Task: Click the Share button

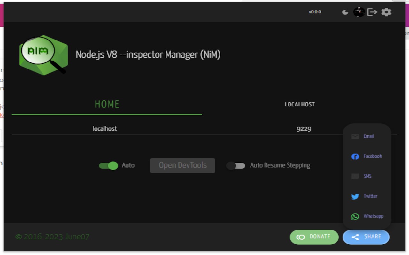Action: coord(366,237)
